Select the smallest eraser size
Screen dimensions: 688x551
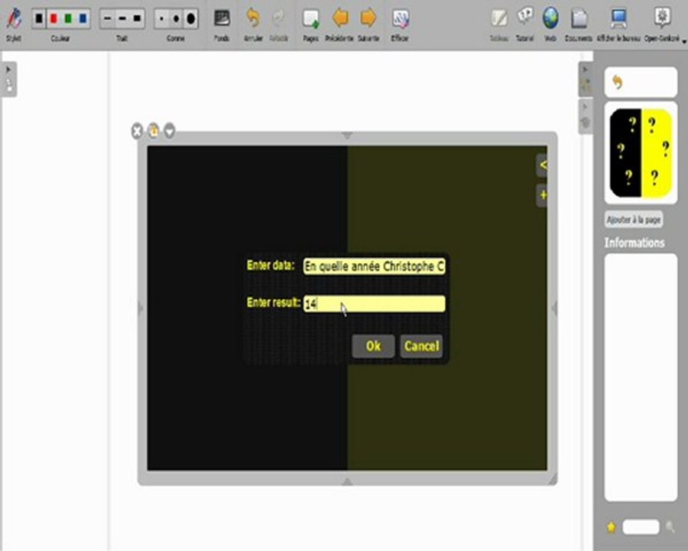point(161,18)
